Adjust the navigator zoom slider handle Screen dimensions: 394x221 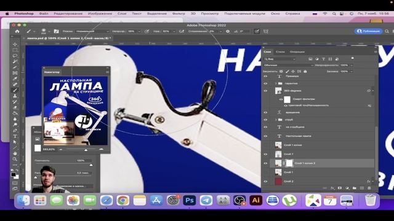[x=86, y=150]
